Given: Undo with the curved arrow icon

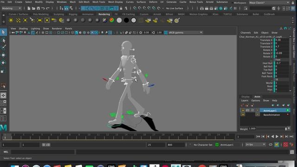Looking at the screenshot, I should click(x=43, y=8).
